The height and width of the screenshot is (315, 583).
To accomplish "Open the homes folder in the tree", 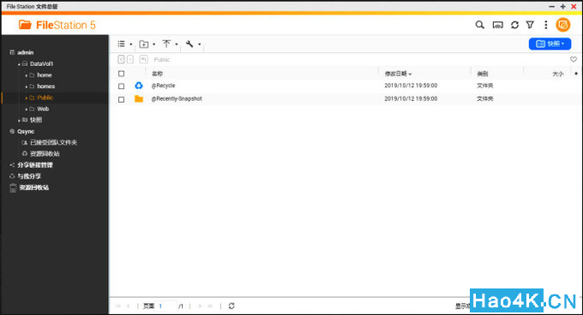I will (x=45, y=86).
